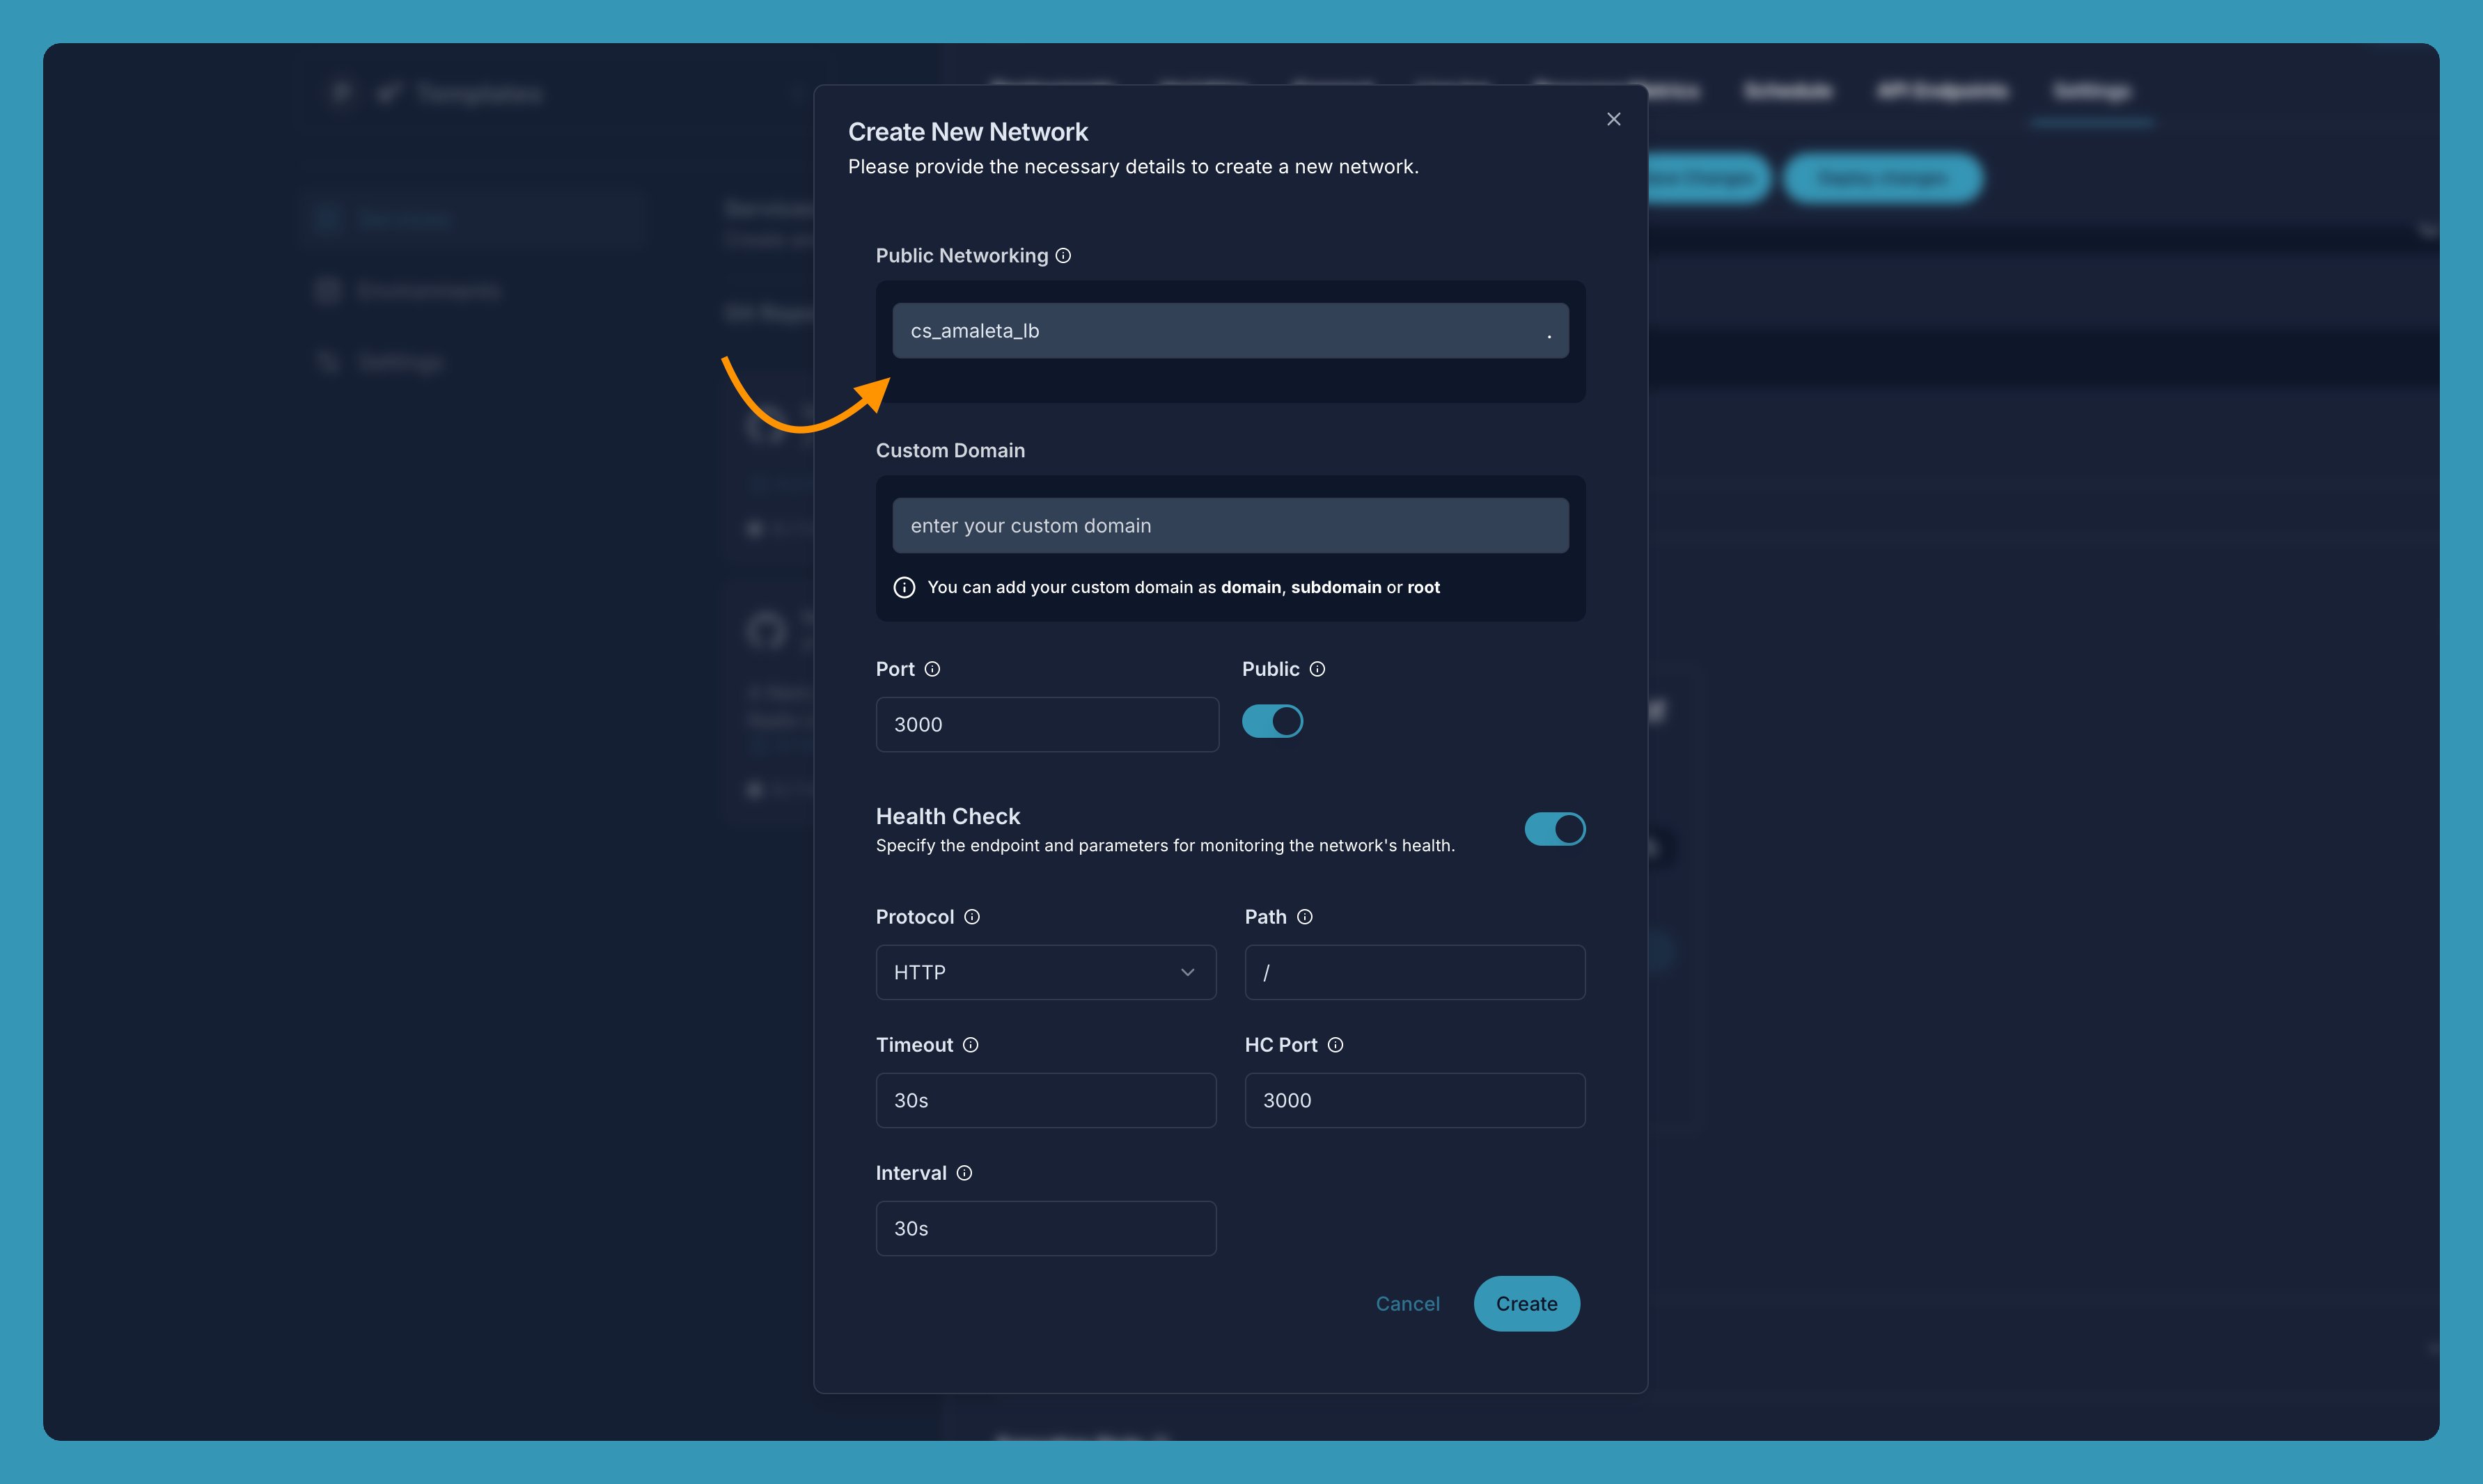Image resolution: width=2483 pixels, height=1484 pixels.
Task: Click the Public Networking info icon
Action: (x=1063, y=256)
